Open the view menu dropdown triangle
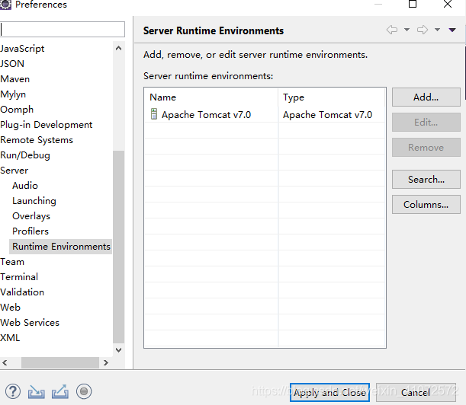This screenshot has height=405, width=466. coord(452,30)
